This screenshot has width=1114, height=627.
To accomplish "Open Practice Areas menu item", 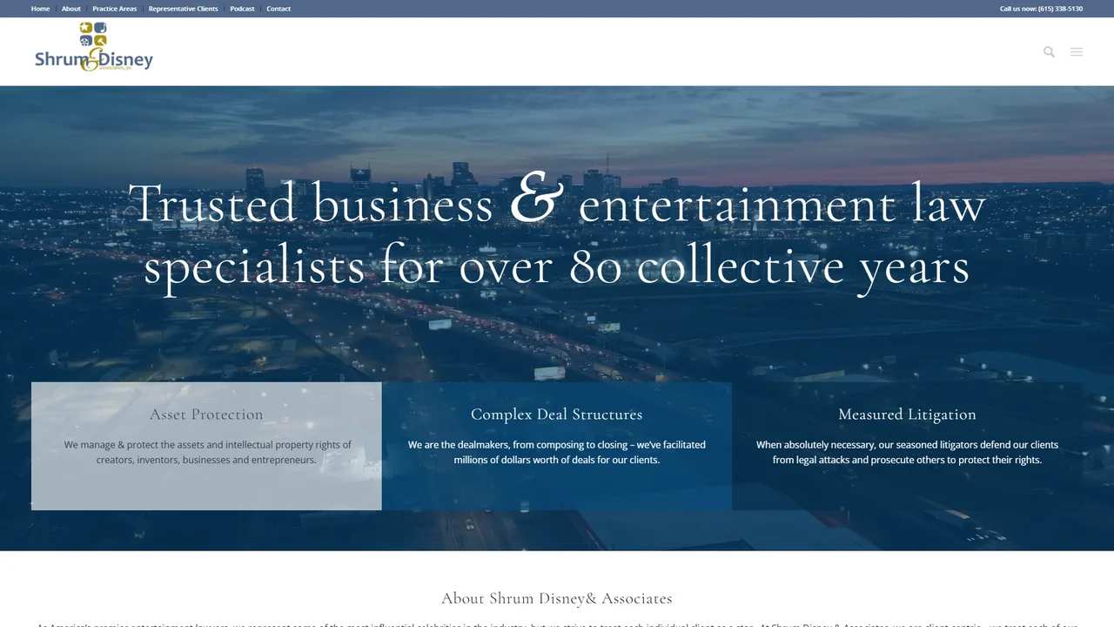I will 115,9.
